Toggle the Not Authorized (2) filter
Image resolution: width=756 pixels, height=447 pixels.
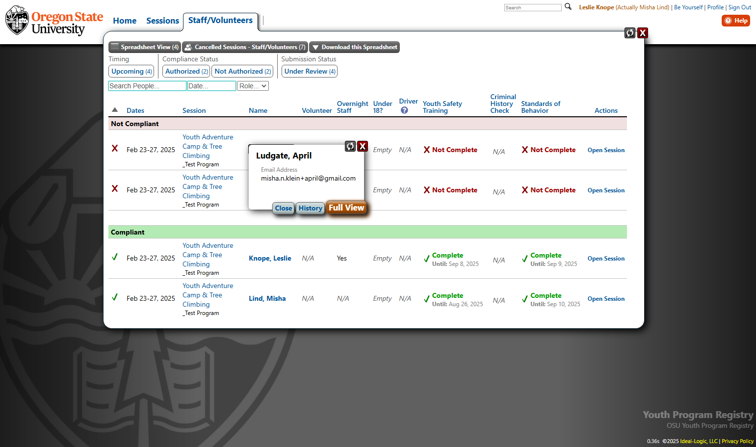[x=243, y=71]
